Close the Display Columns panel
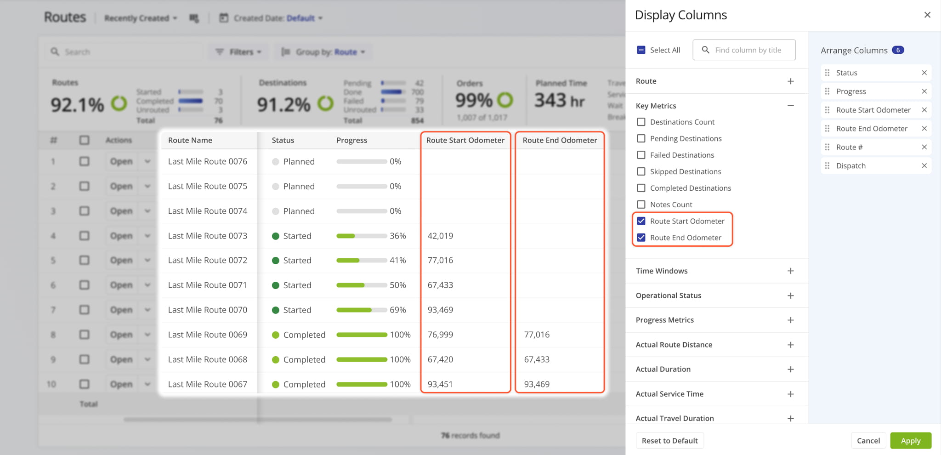The width and height of the screenshot is (941, 455). click(927, 15)
